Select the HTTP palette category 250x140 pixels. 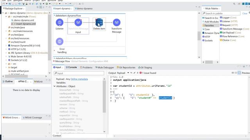coord(206,37)
